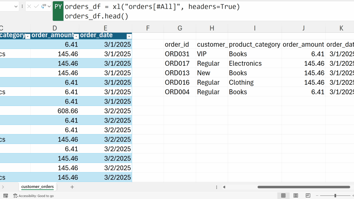This screenshot has height=199, width=354.
Task: Select column J header
Action: point(303,28)
